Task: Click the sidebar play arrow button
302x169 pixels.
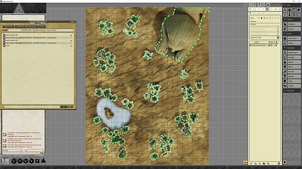Action: click(x=285, y=162)
